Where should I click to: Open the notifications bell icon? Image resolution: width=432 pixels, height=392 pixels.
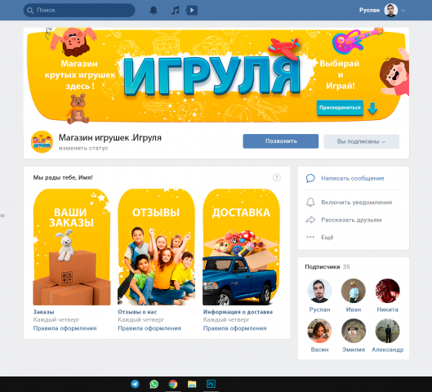pyautogui.click(x=154, y=11)
